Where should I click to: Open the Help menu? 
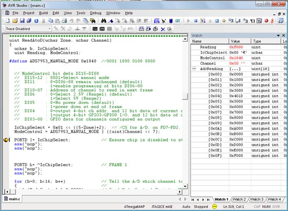(x=129, y=13)
